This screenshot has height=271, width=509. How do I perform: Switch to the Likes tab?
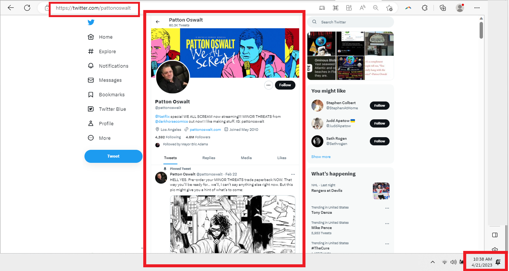(x=282, y=158)
